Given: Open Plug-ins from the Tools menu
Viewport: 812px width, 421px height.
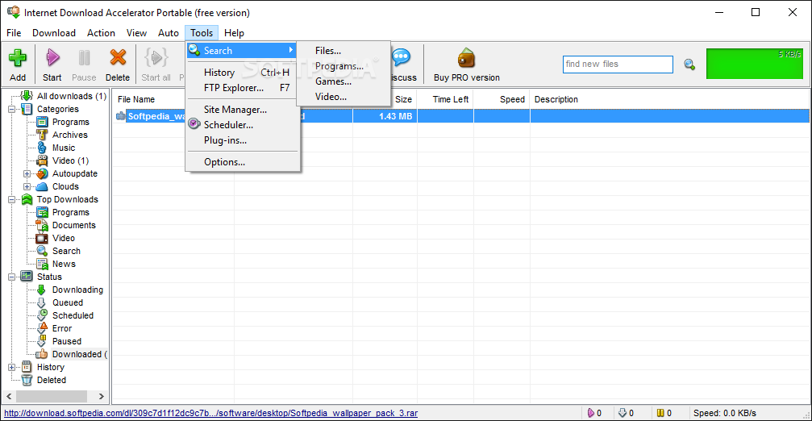Looking at the screenshot, I should (243, 140).
